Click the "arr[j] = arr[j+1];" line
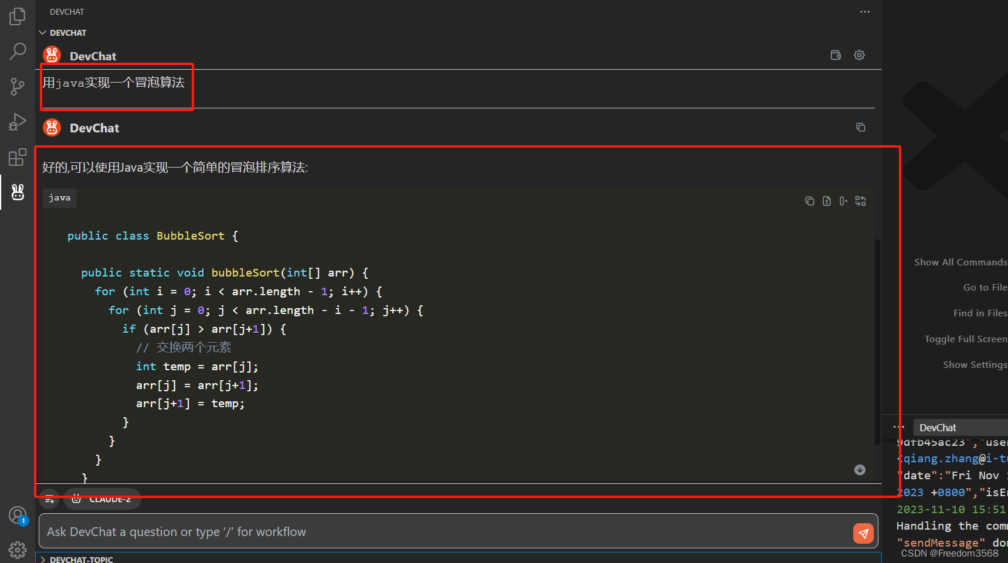Image resolution: width=1008 pixels, height=563 pixels. (197, 385)
